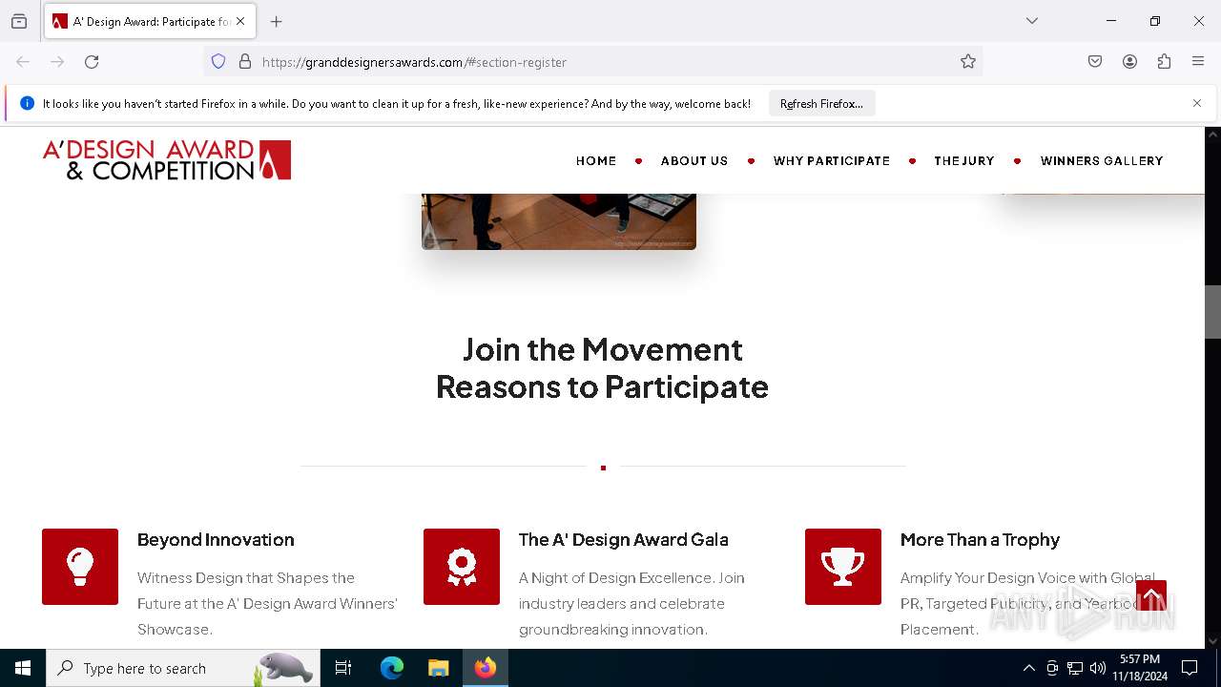Click the page vertical scrollbar thumb

tap(1212, 312)
